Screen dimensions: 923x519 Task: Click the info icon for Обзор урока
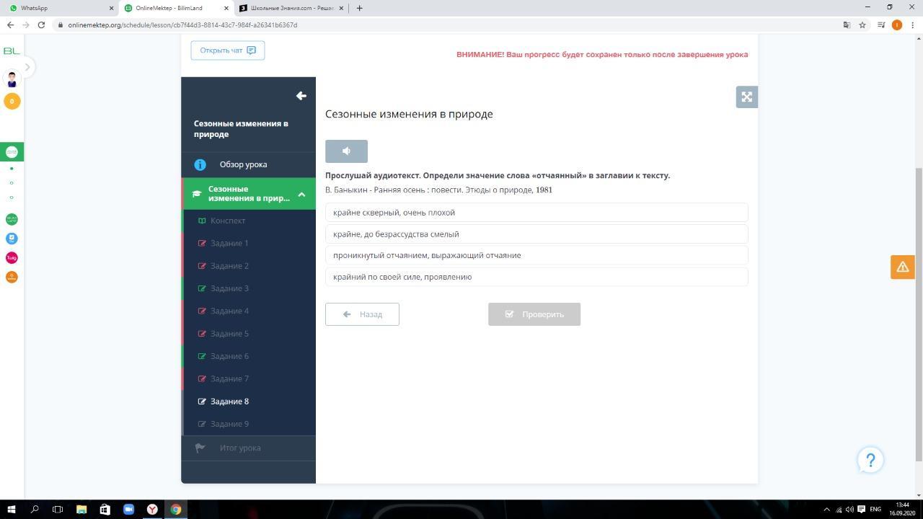click(x=200, y=164)
